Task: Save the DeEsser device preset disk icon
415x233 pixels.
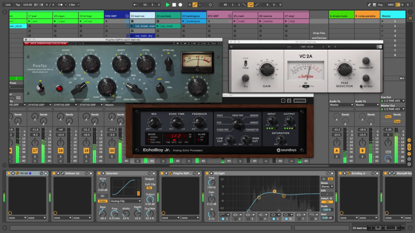Action: coord(91,173)
